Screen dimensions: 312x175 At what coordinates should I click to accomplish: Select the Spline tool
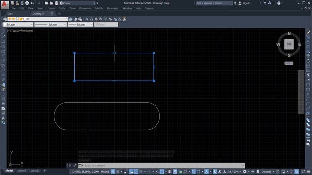point(3,70)
